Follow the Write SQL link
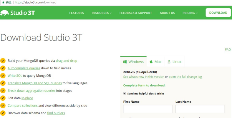 (15, 76)
